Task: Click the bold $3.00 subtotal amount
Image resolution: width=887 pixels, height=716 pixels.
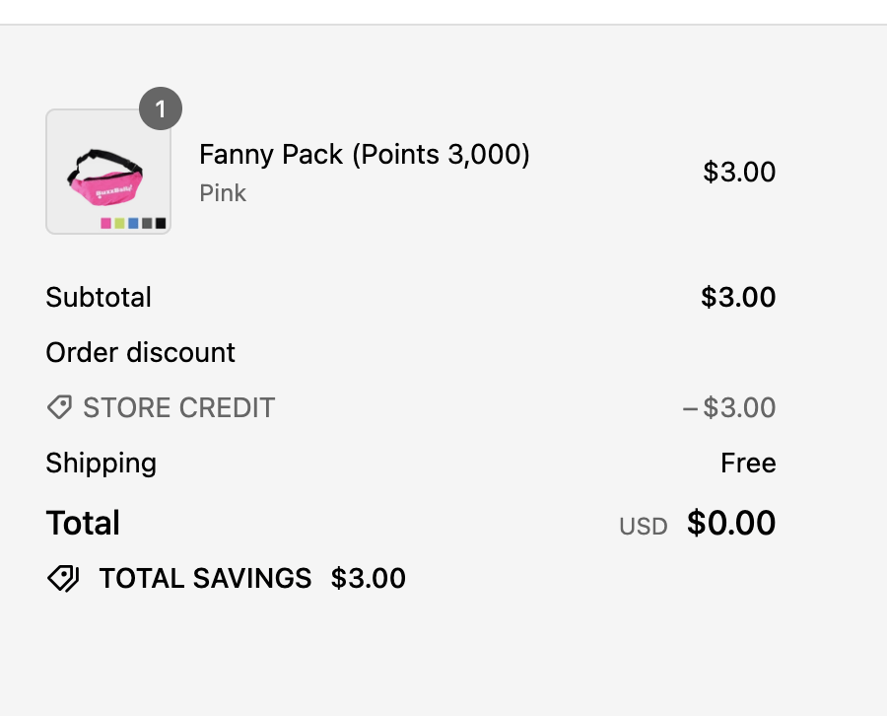Action: point(738,298)
